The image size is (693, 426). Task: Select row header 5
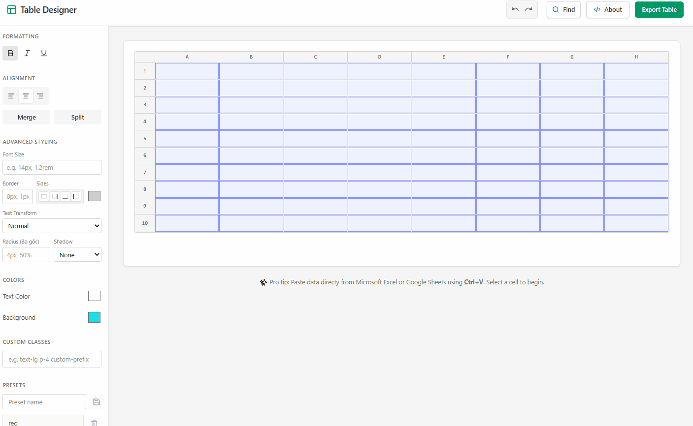[145, 138]
